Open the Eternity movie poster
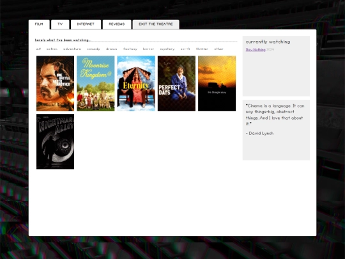The image size is (345, 259). click(x=136, y=84)
